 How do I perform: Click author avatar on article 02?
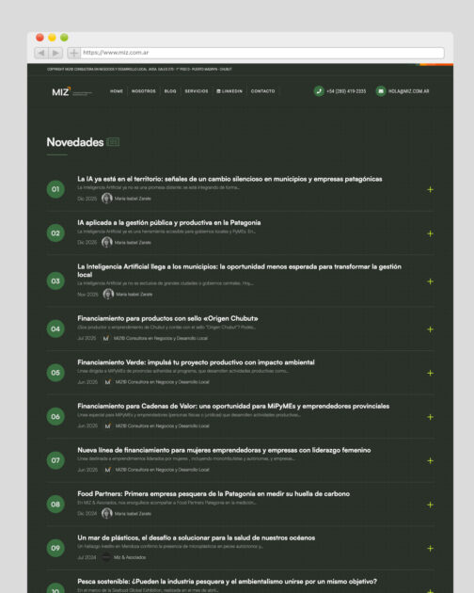tap(107, 242)
